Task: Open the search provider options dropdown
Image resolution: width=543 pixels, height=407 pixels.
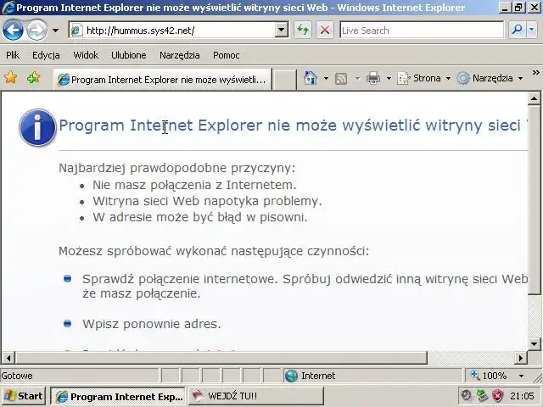Action: (532, 31)
